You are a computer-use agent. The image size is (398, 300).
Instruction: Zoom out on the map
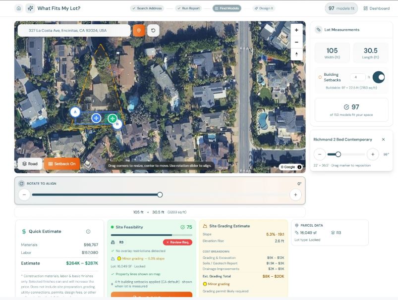[296, 42]
